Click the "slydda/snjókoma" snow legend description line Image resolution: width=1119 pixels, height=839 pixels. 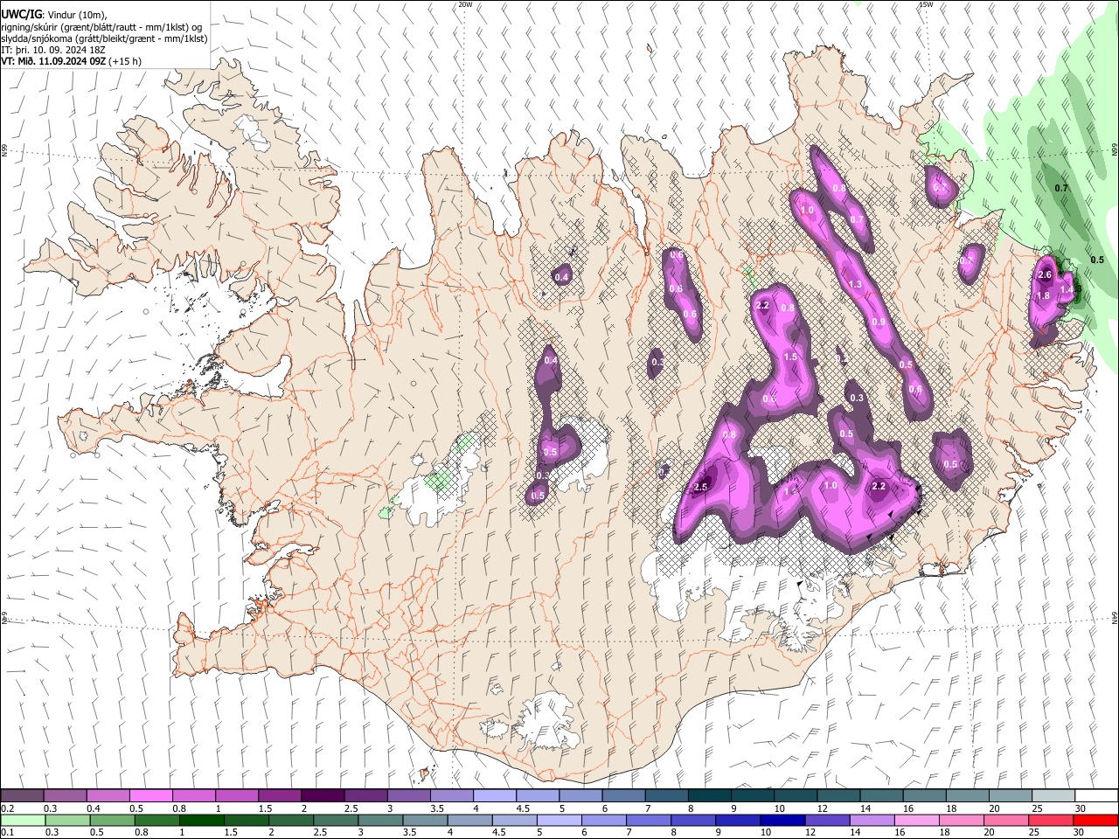point(104,38)
